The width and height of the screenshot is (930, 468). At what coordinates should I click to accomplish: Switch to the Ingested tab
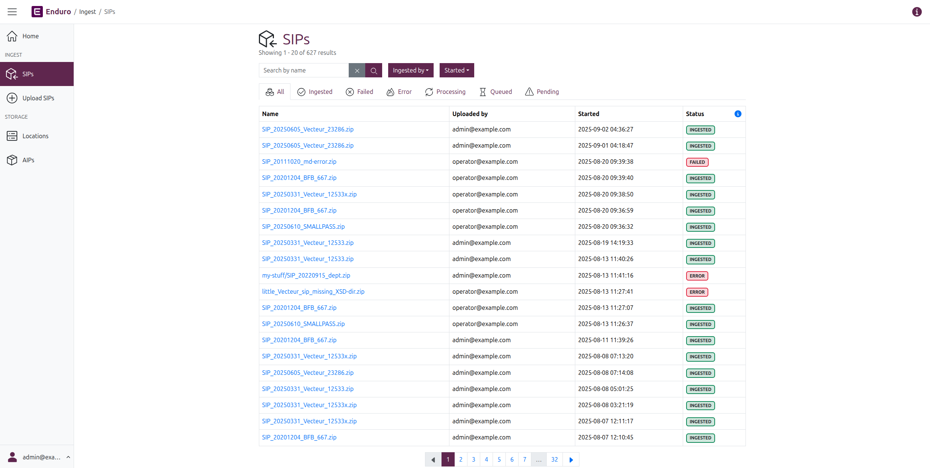(315, 92)
